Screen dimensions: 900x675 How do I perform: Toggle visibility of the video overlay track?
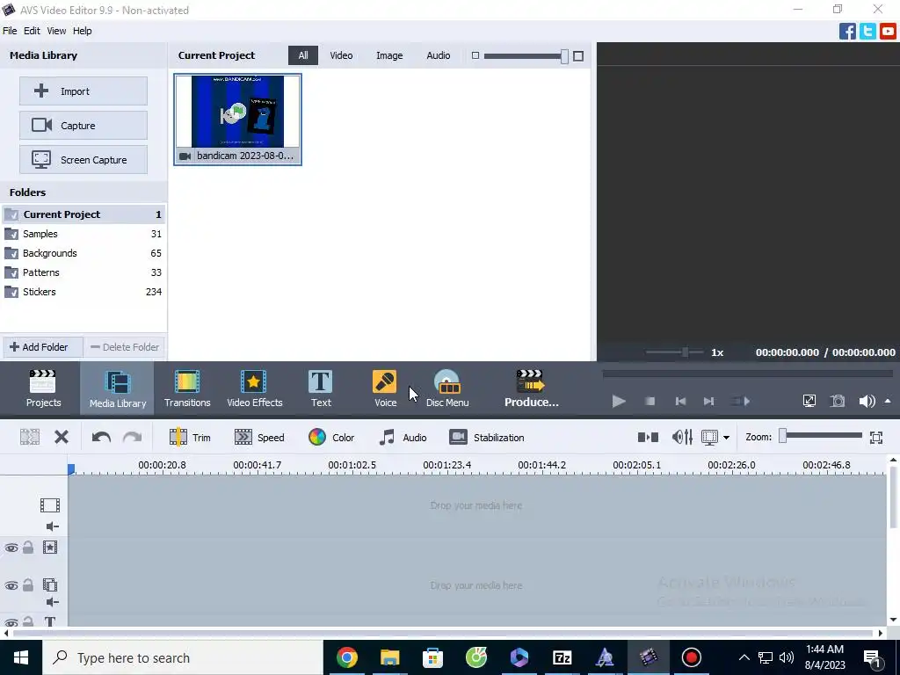[11, 585]
